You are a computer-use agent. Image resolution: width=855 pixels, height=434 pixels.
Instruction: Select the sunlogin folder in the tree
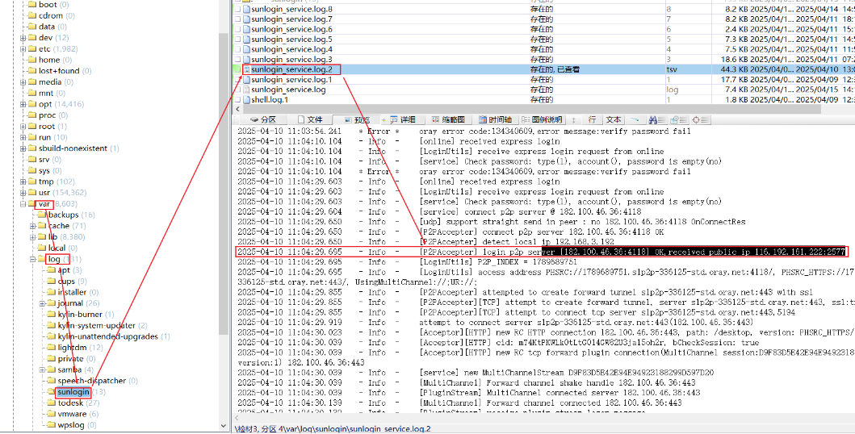click(73, 392)
